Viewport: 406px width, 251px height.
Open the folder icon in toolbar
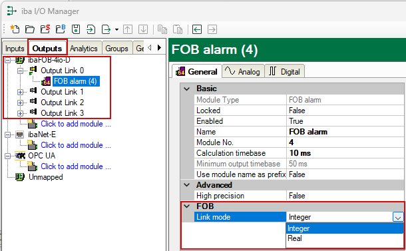30,29
